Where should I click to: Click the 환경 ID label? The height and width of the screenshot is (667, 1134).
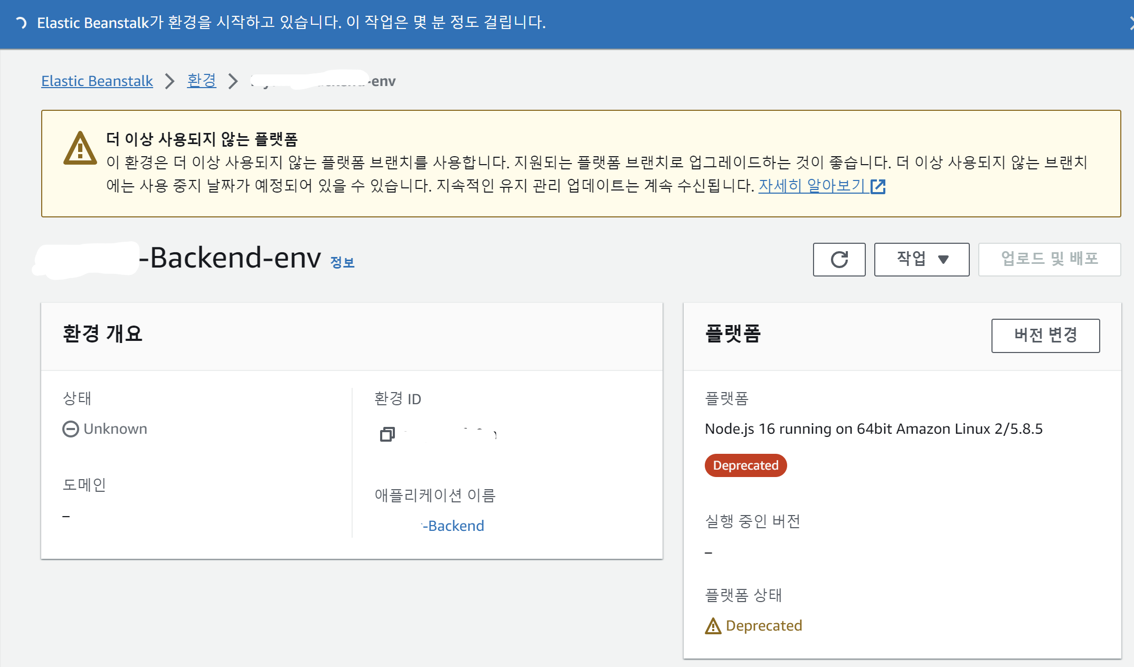click(398, 398)
